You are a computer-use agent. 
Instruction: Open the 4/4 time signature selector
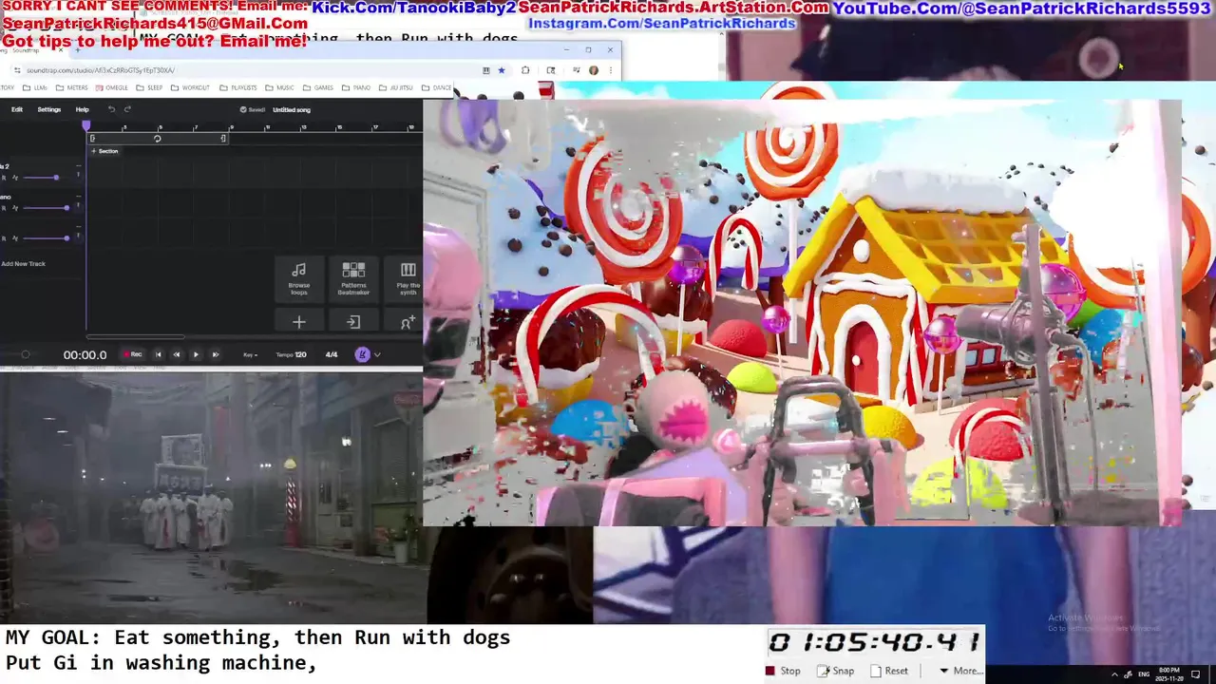[332, 354]
